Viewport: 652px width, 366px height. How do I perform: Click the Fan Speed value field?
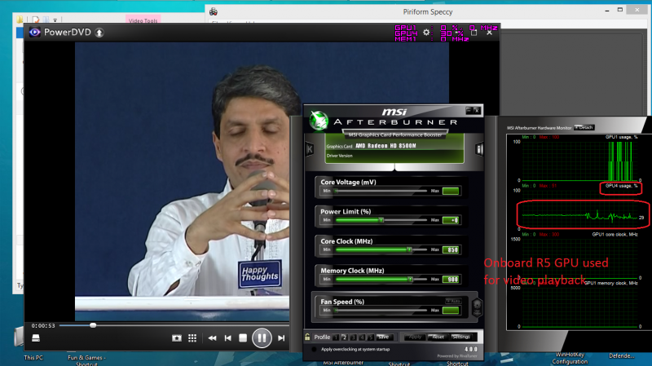(451, 311)
